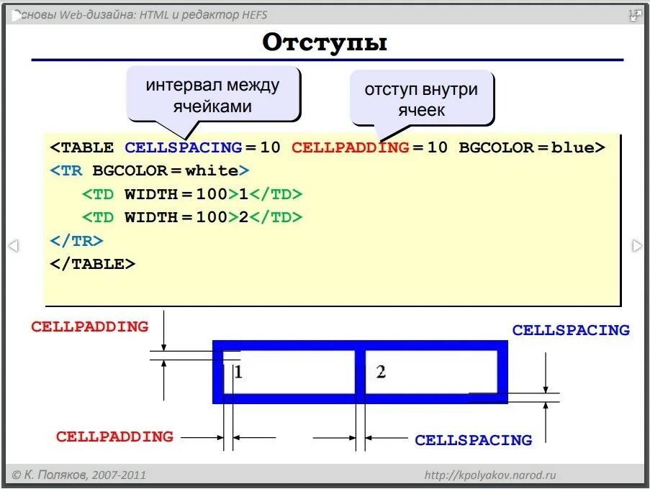Click blue CELLSPACING label right of diagram
The image size is (650, 489).
pyautogui.click(x=571, y=330)
